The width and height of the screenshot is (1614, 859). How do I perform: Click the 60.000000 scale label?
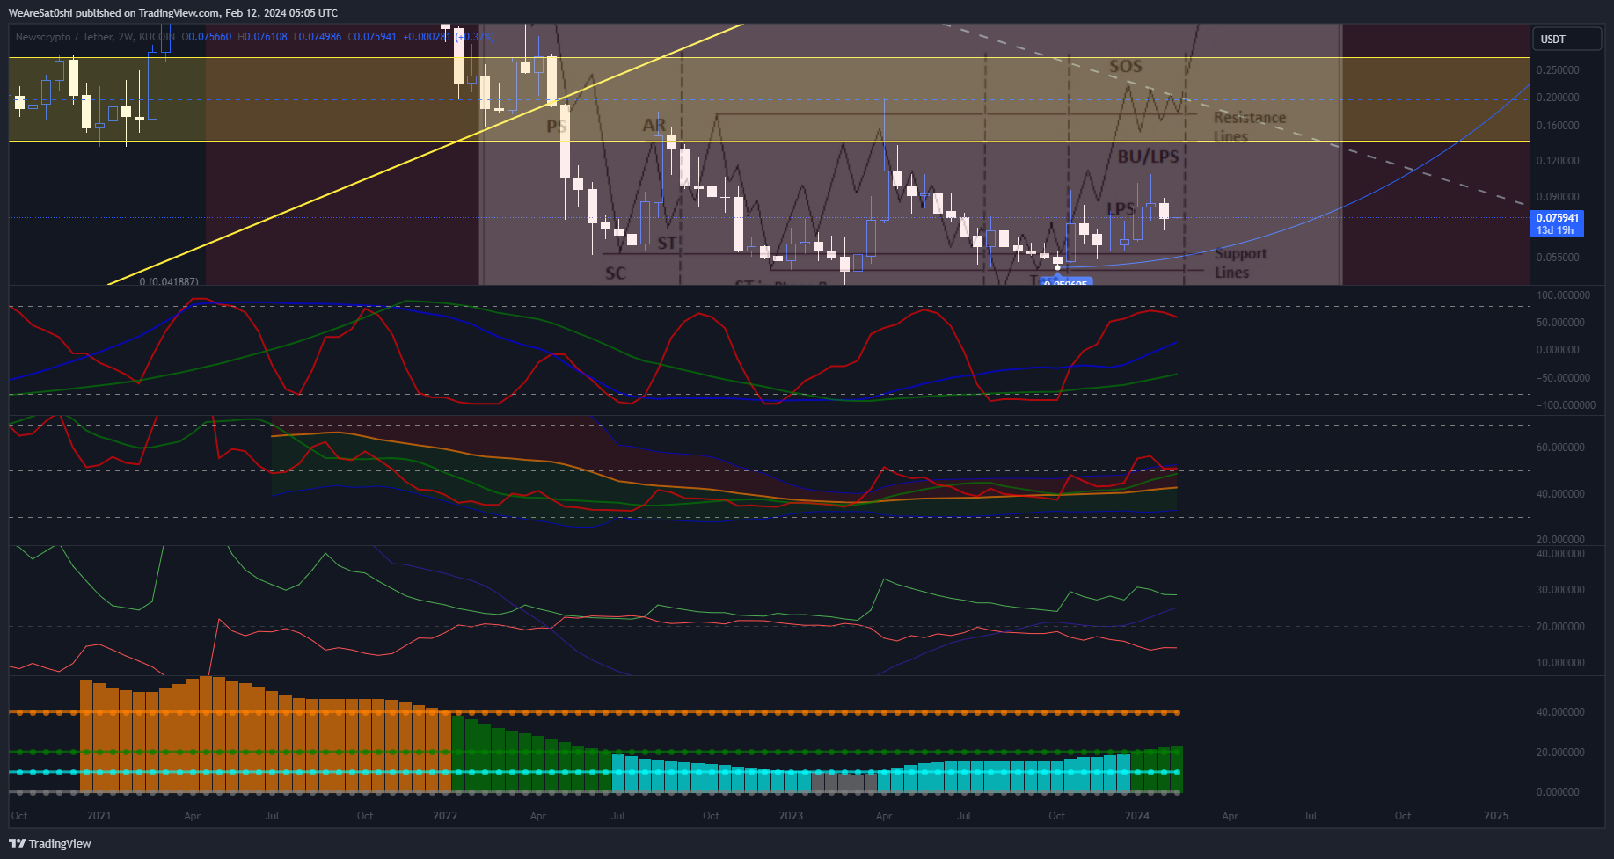tap(1560, 448)
